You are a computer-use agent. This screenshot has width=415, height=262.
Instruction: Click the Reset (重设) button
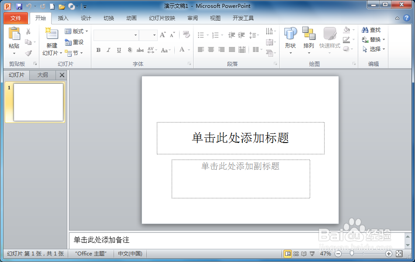click(x=74, y=42)
